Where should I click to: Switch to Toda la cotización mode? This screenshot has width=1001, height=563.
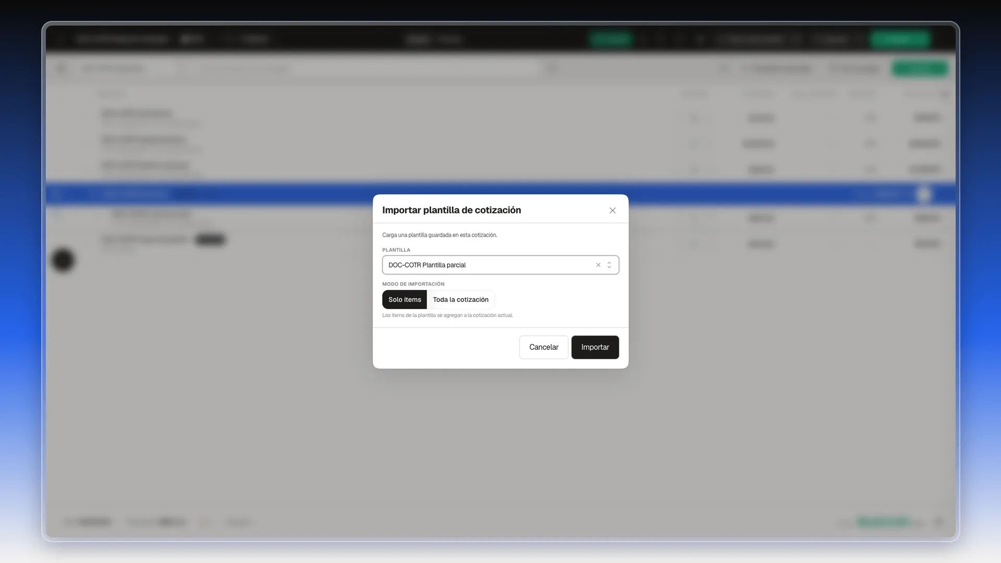(x=460, y=300)
